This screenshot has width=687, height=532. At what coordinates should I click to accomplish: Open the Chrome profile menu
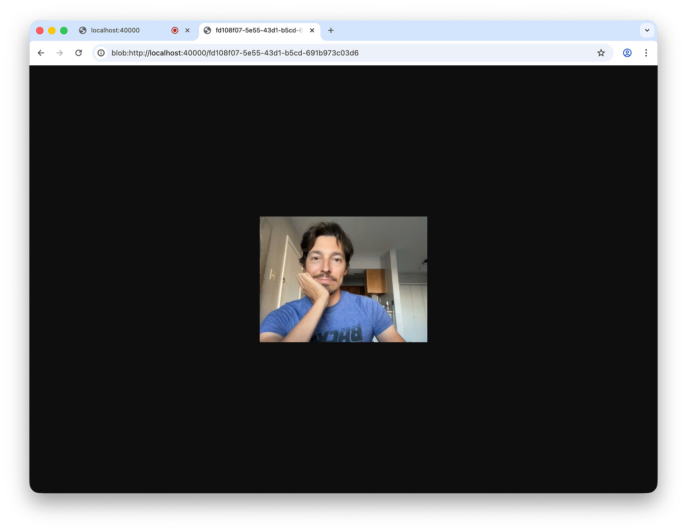(627, 53)
